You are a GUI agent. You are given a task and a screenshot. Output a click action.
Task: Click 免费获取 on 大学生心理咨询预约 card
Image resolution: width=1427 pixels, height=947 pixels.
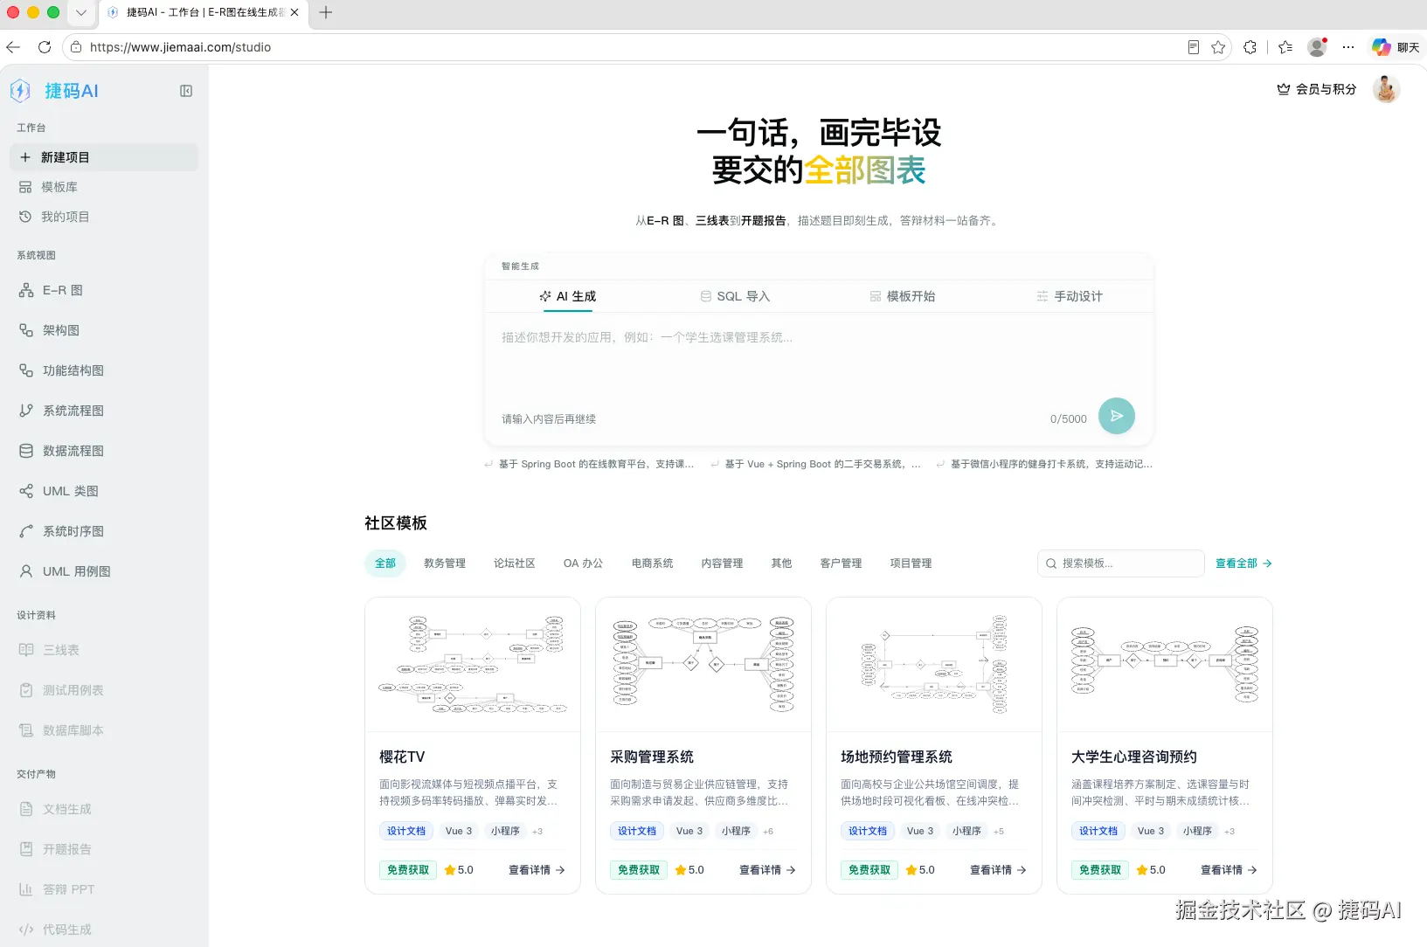[x=1100, y=870]
